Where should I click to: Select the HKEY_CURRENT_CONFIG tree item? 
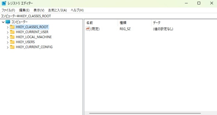coord(34,47)
